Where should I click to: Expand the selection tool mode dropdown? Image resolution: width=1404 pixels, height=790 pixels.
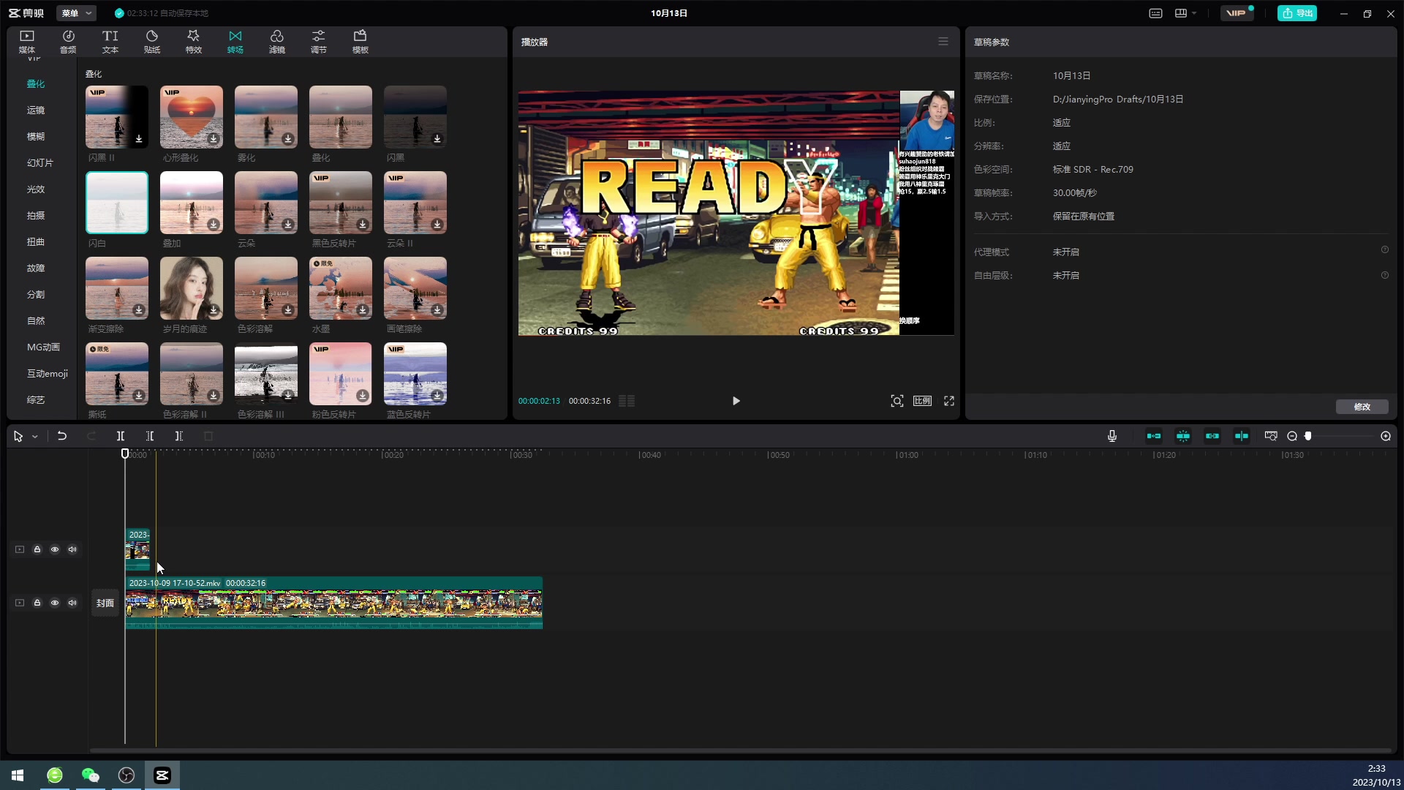pos(35,437)
